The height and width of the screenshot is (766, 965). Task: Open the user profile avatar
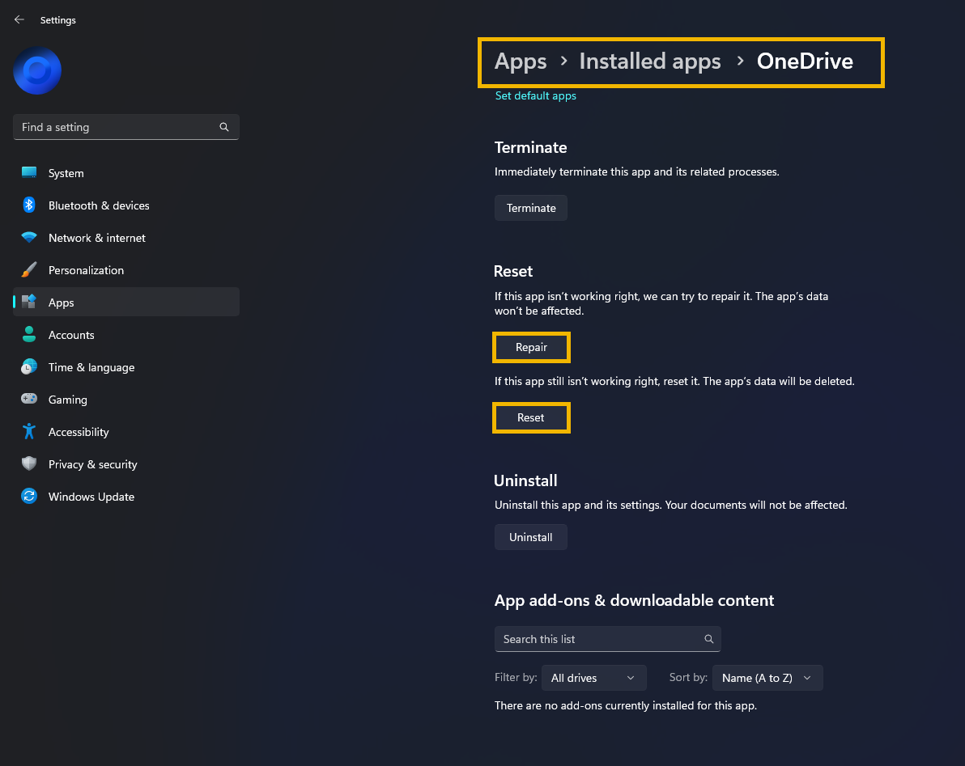[x=37, y=70]
